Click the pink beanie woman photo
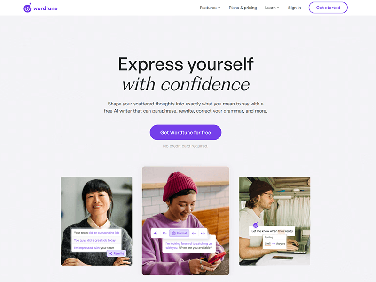376x282 pixels. click(x=185, y=220)
